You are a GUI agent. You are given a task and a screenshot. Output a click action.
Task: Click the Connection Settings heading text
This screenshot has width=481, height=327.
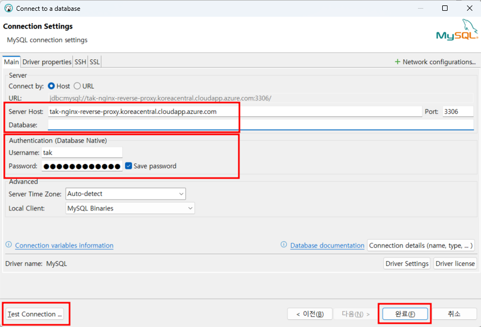point(38,26)
